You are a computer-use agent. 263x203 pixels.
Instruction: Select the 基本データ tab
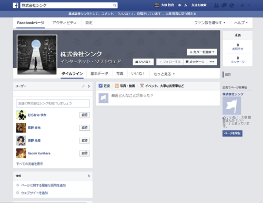pos(99,74)
